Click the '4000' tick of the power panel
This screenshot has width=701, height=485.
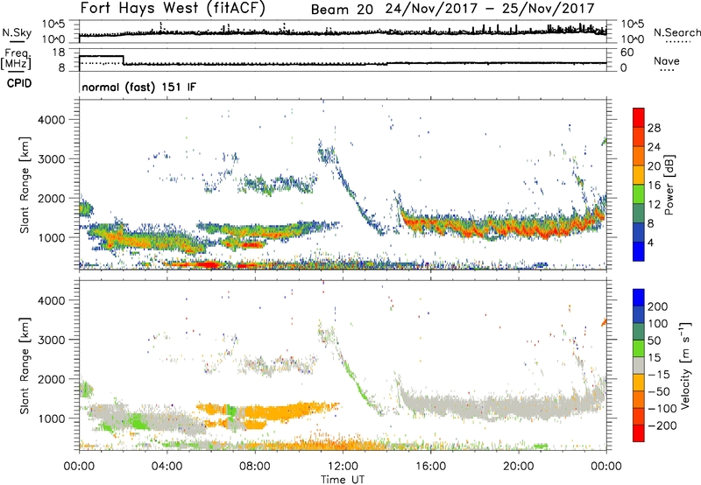[x=51, y=120]
